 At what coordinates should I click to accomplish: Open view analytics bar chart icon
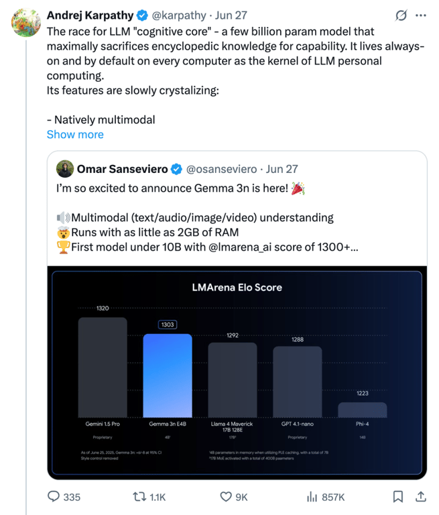coord(312,497)
